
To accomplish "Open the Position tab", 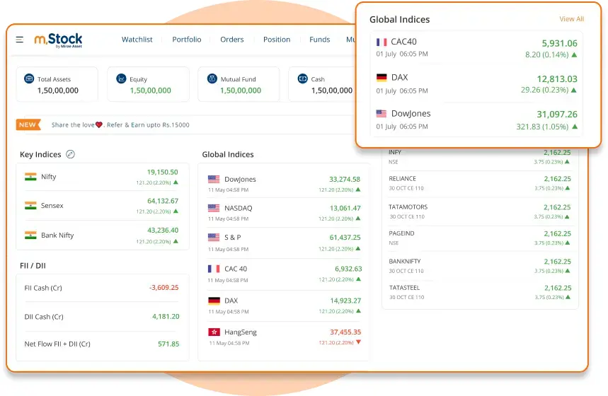I will pyautogui.click(x=277, y=40).
